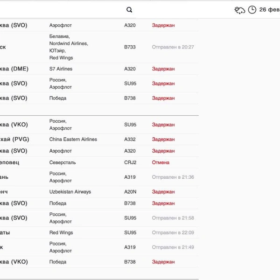Click the red Отмена status
Image resolution: width=280 pixels, height=280 pixels.
(161, 163)
